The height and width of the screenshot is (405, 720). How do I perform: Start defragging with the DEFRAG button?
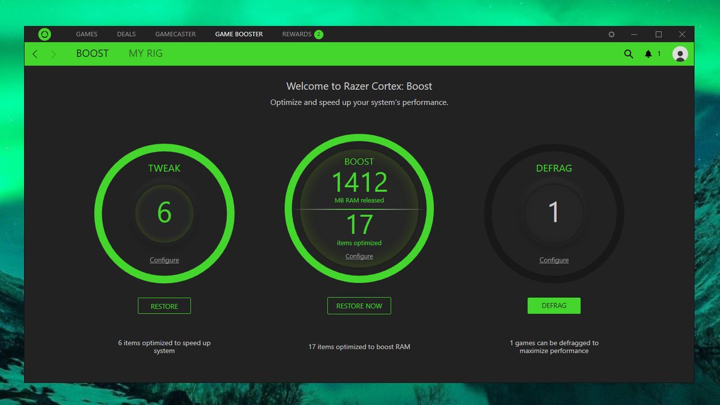[554, 306]
